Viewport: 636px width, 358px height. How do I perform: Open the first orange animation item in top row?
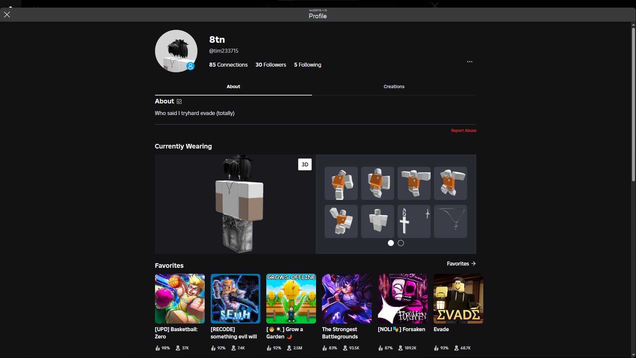[x=341, y=183]
